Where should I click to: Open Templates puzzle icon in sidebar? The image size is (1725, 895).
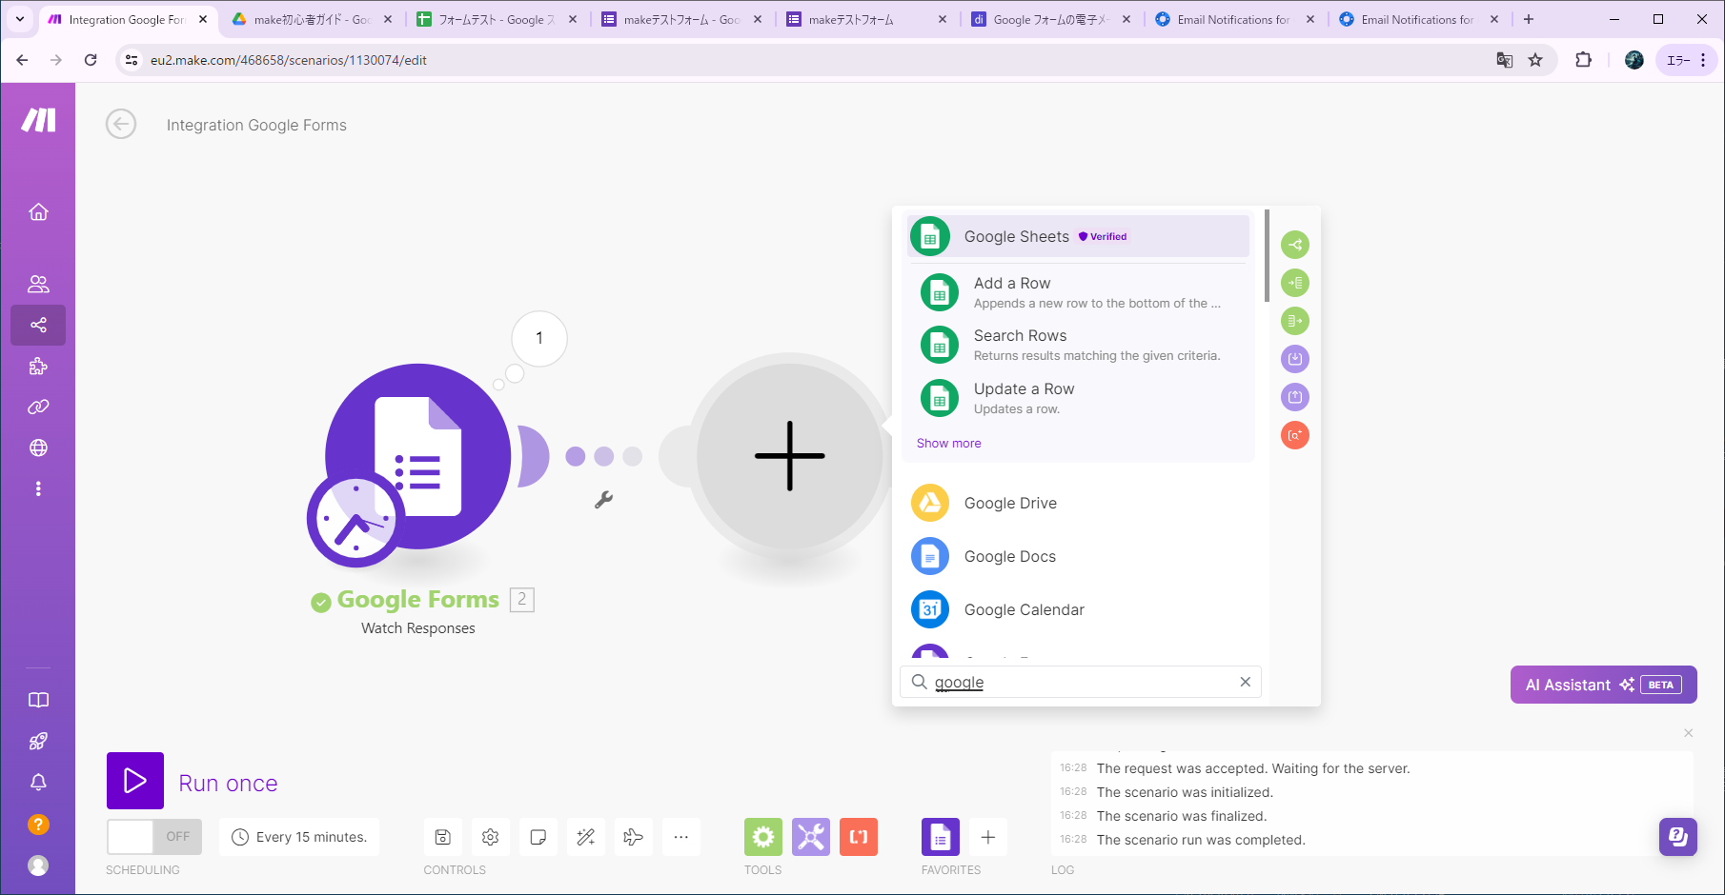click(38, 366)
